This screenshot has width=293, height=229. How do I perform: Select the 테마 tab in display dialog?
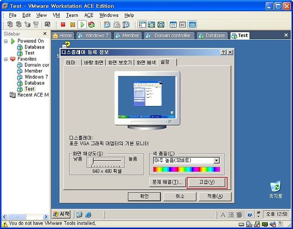point(72,62)
